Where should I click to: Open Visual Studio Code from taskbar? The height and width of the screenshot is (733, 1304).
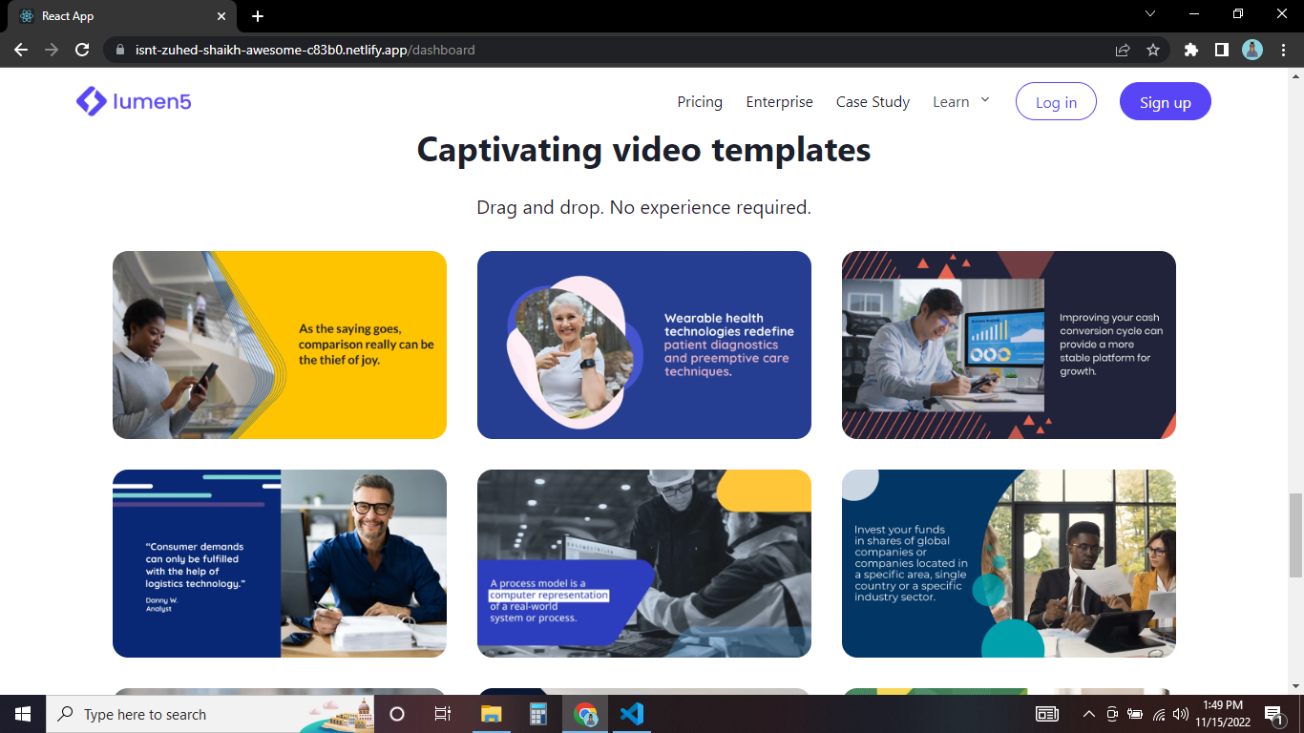(631, 714)
